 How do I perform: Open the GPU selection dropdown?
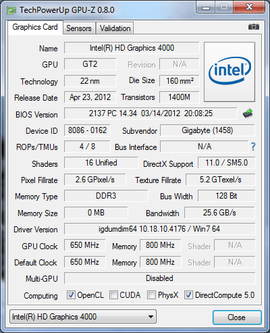83,317
